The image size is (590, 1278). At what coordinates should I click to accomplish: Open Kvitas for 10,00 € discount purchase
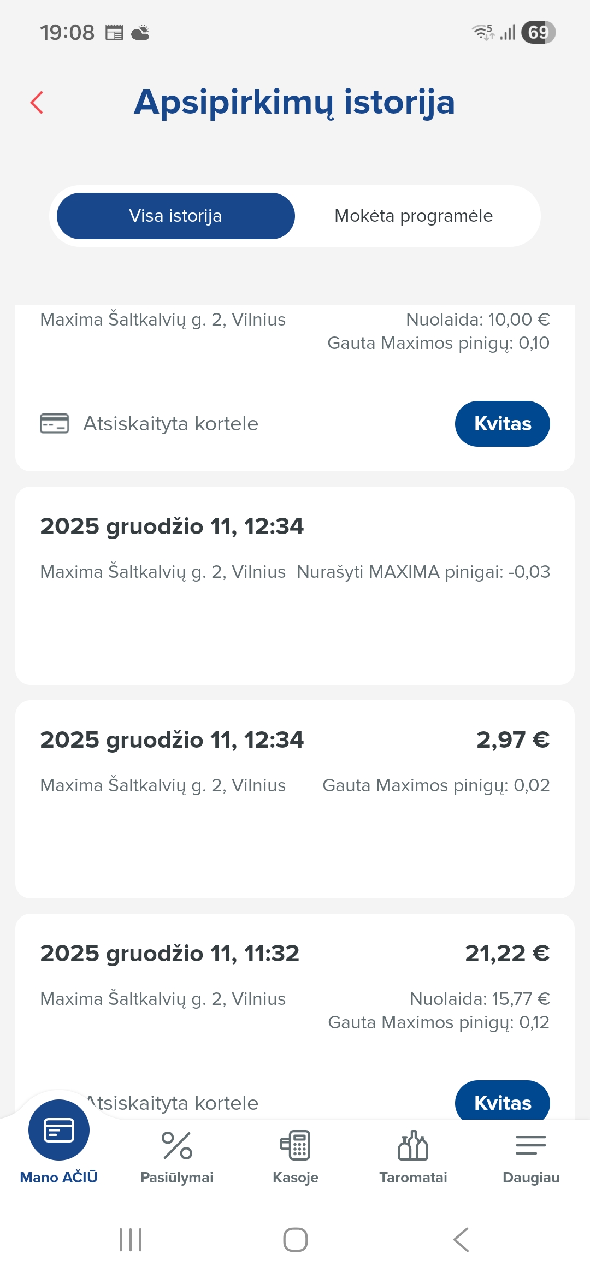coord(502,424)
